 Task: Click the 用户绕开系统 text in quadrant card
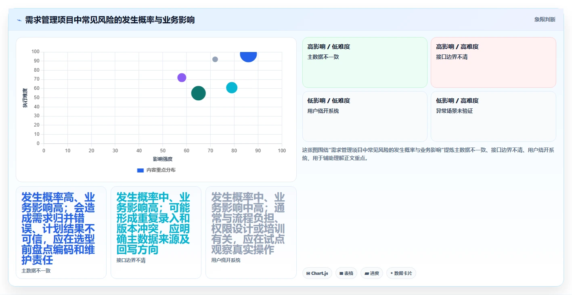pos(323,111)
